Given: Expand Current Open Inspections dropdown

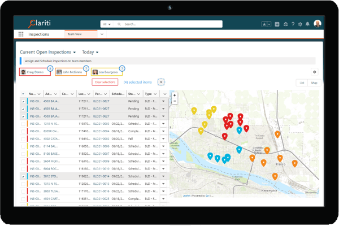Looking at the screenshot, I should click(75, 53).
